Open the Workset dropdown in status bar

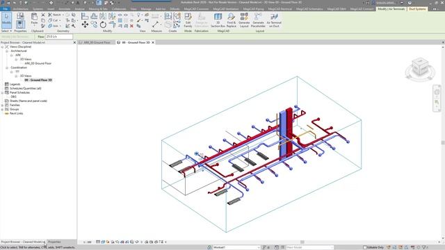[236, 247]
